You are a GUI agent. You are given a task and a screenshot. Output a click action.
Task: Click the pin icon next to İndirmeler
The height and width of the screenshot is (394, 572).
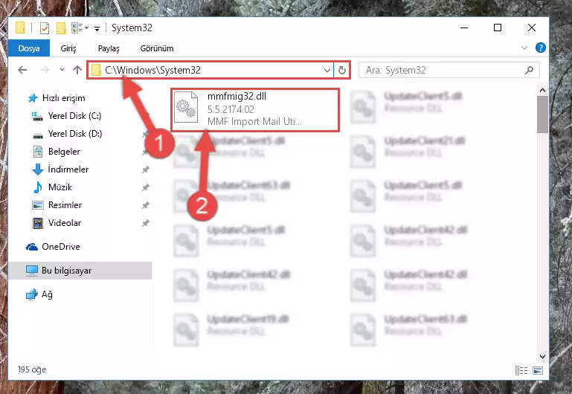(x=146, y=169)
